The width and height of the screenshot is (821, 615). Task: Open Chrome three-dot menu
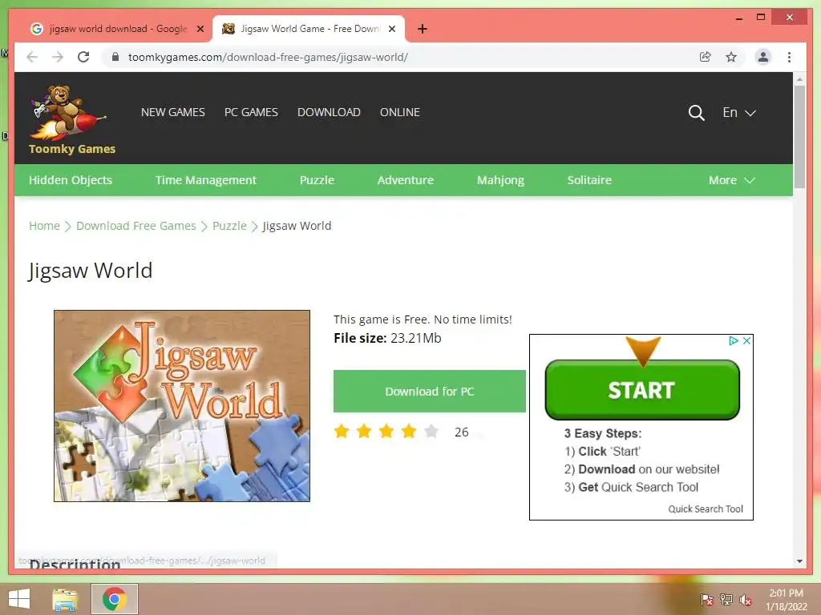coord(789,57)
